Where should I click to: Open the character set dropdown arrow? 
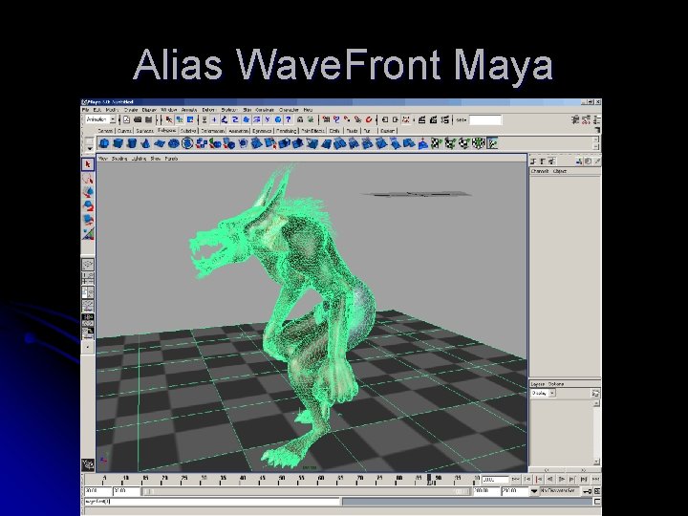pyautogui.click(x=534, y=491)
